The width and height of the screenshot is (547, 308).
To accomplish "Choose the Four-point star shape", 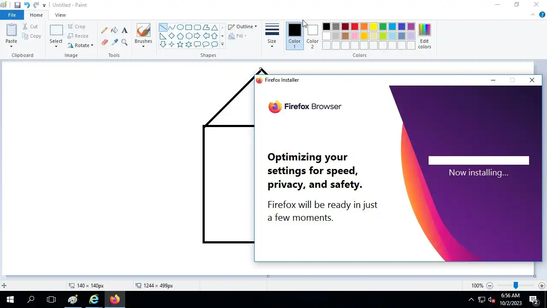I will point(171,44).
